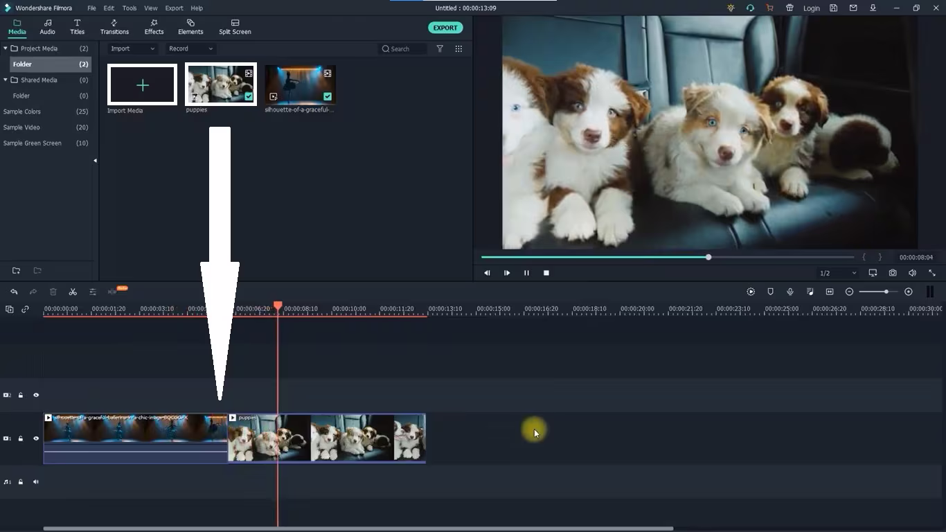Open the Transitions tab
Screen dimensions: 946x532
coord(114,27)
